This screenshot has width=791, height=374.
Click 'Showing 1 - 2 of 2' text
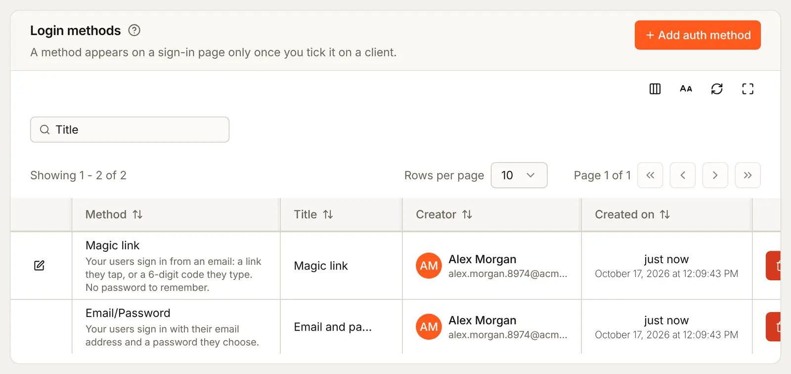point(78,175)
